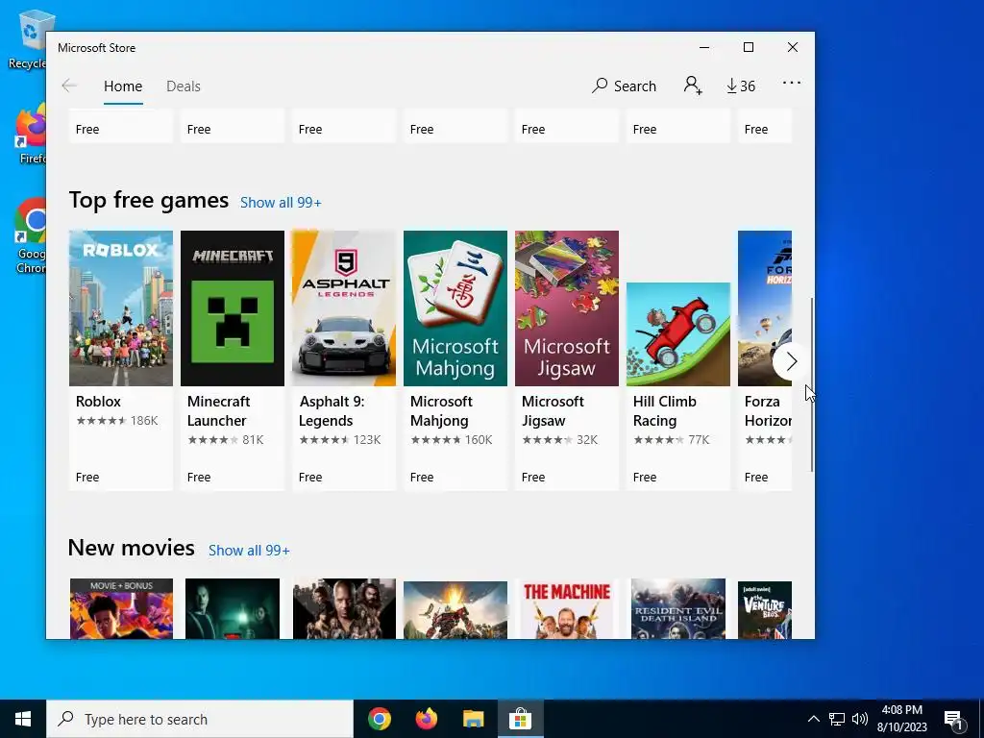Viewport: 984px width, 738px height.
Task: Open File Explorer from the taskbar
Action: pyautogui.click(x=474, y=719)
